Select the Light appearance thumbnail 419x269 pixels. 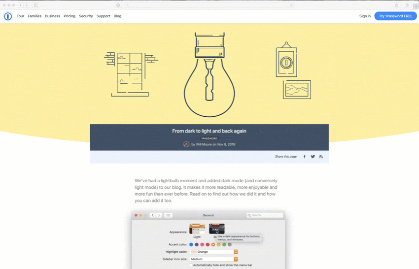(x=197, y=229)
